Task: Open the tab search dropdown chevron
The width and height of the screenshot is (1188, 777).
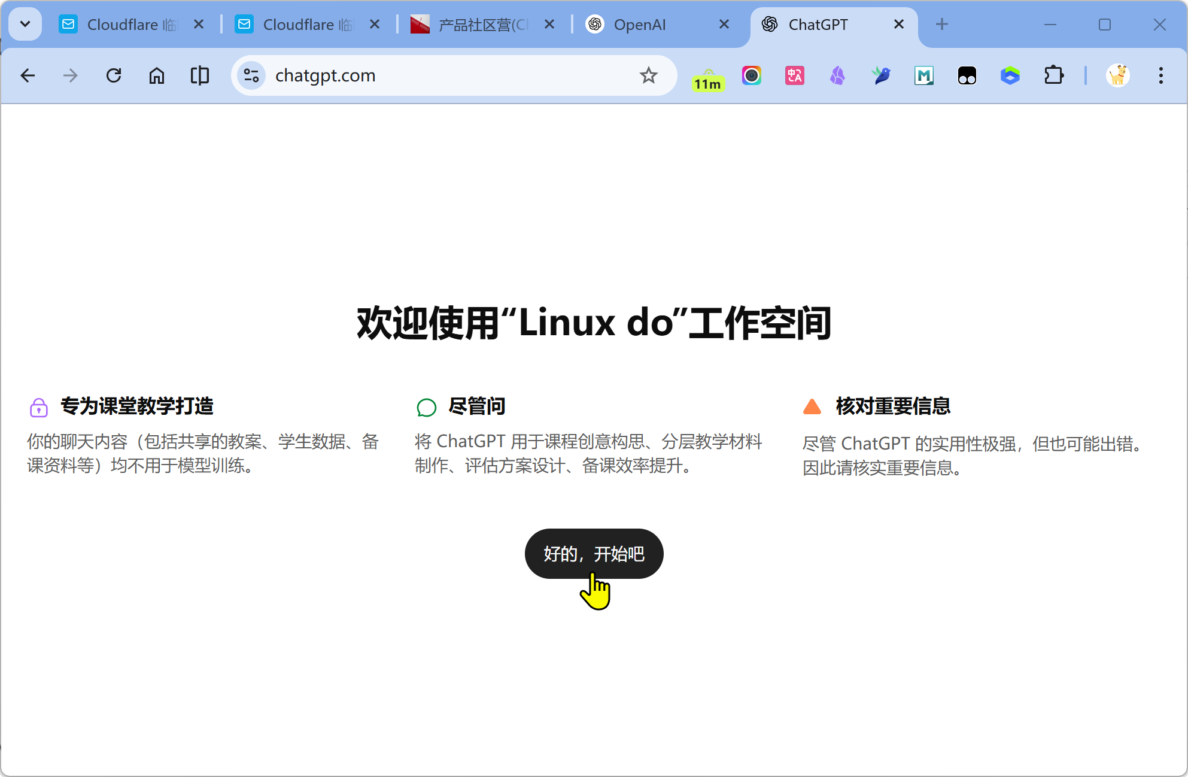Action: click(25, 24)
